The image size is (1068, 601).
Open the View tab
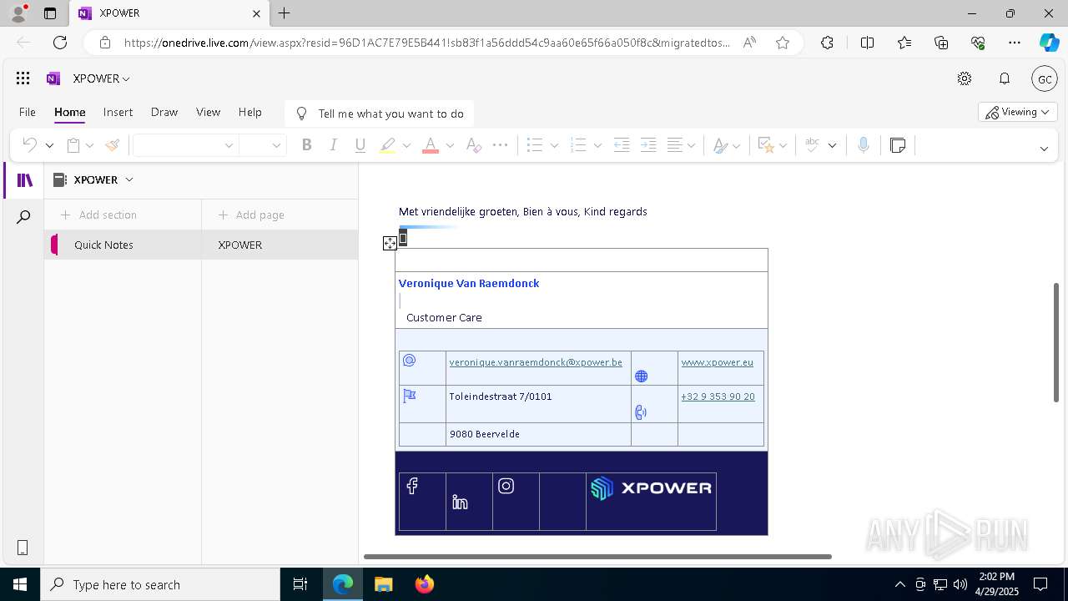point(208,112)
